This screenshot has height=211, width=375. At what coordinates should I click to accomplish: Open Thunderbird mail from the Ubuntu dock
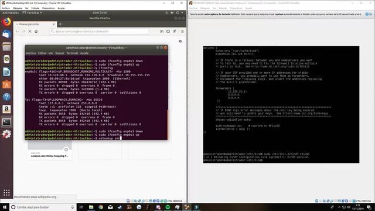[x=6, y=34]
